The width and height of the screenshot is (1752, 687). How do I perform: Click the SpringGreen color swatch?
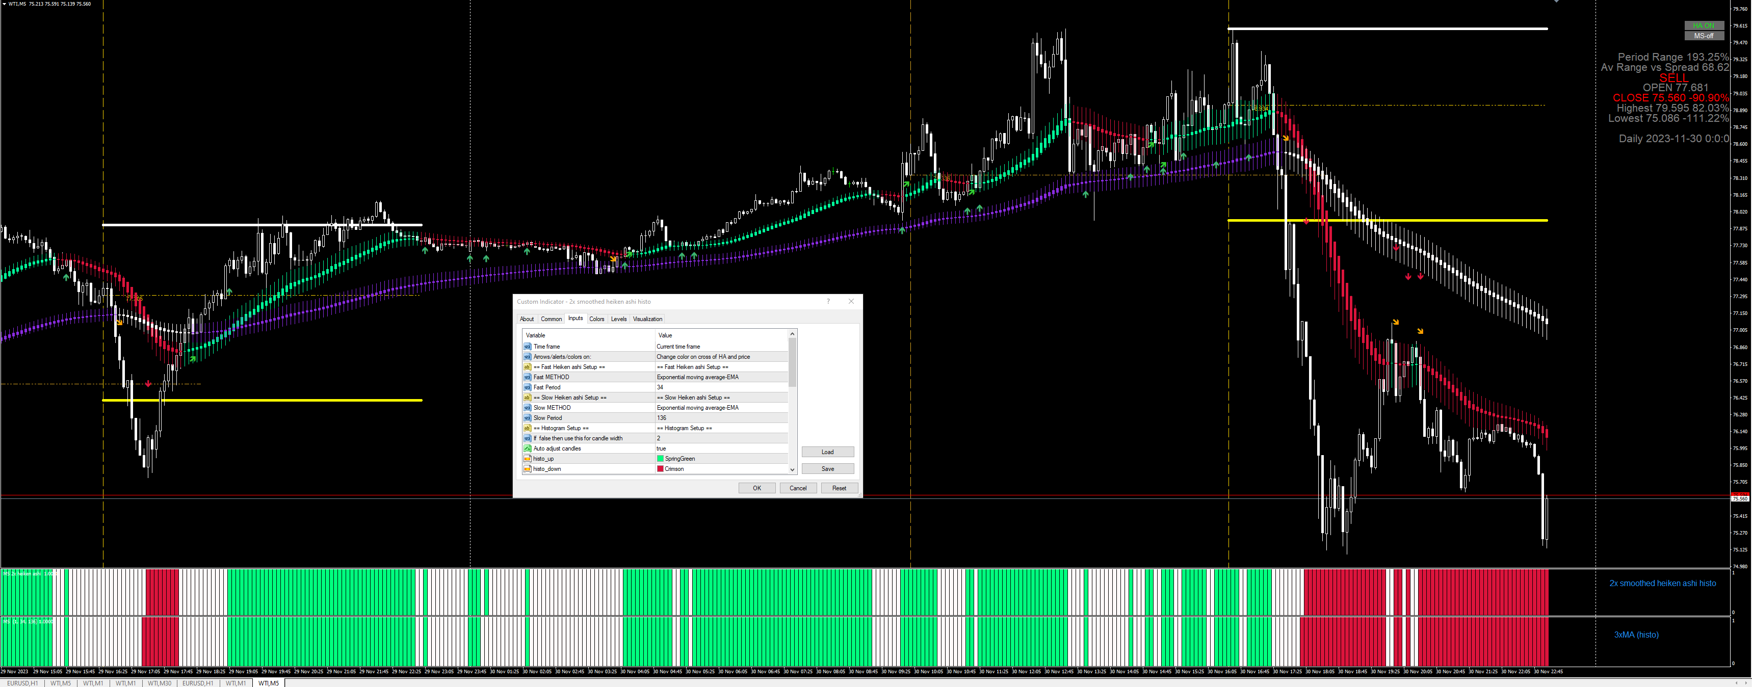(x=660, y=459)
